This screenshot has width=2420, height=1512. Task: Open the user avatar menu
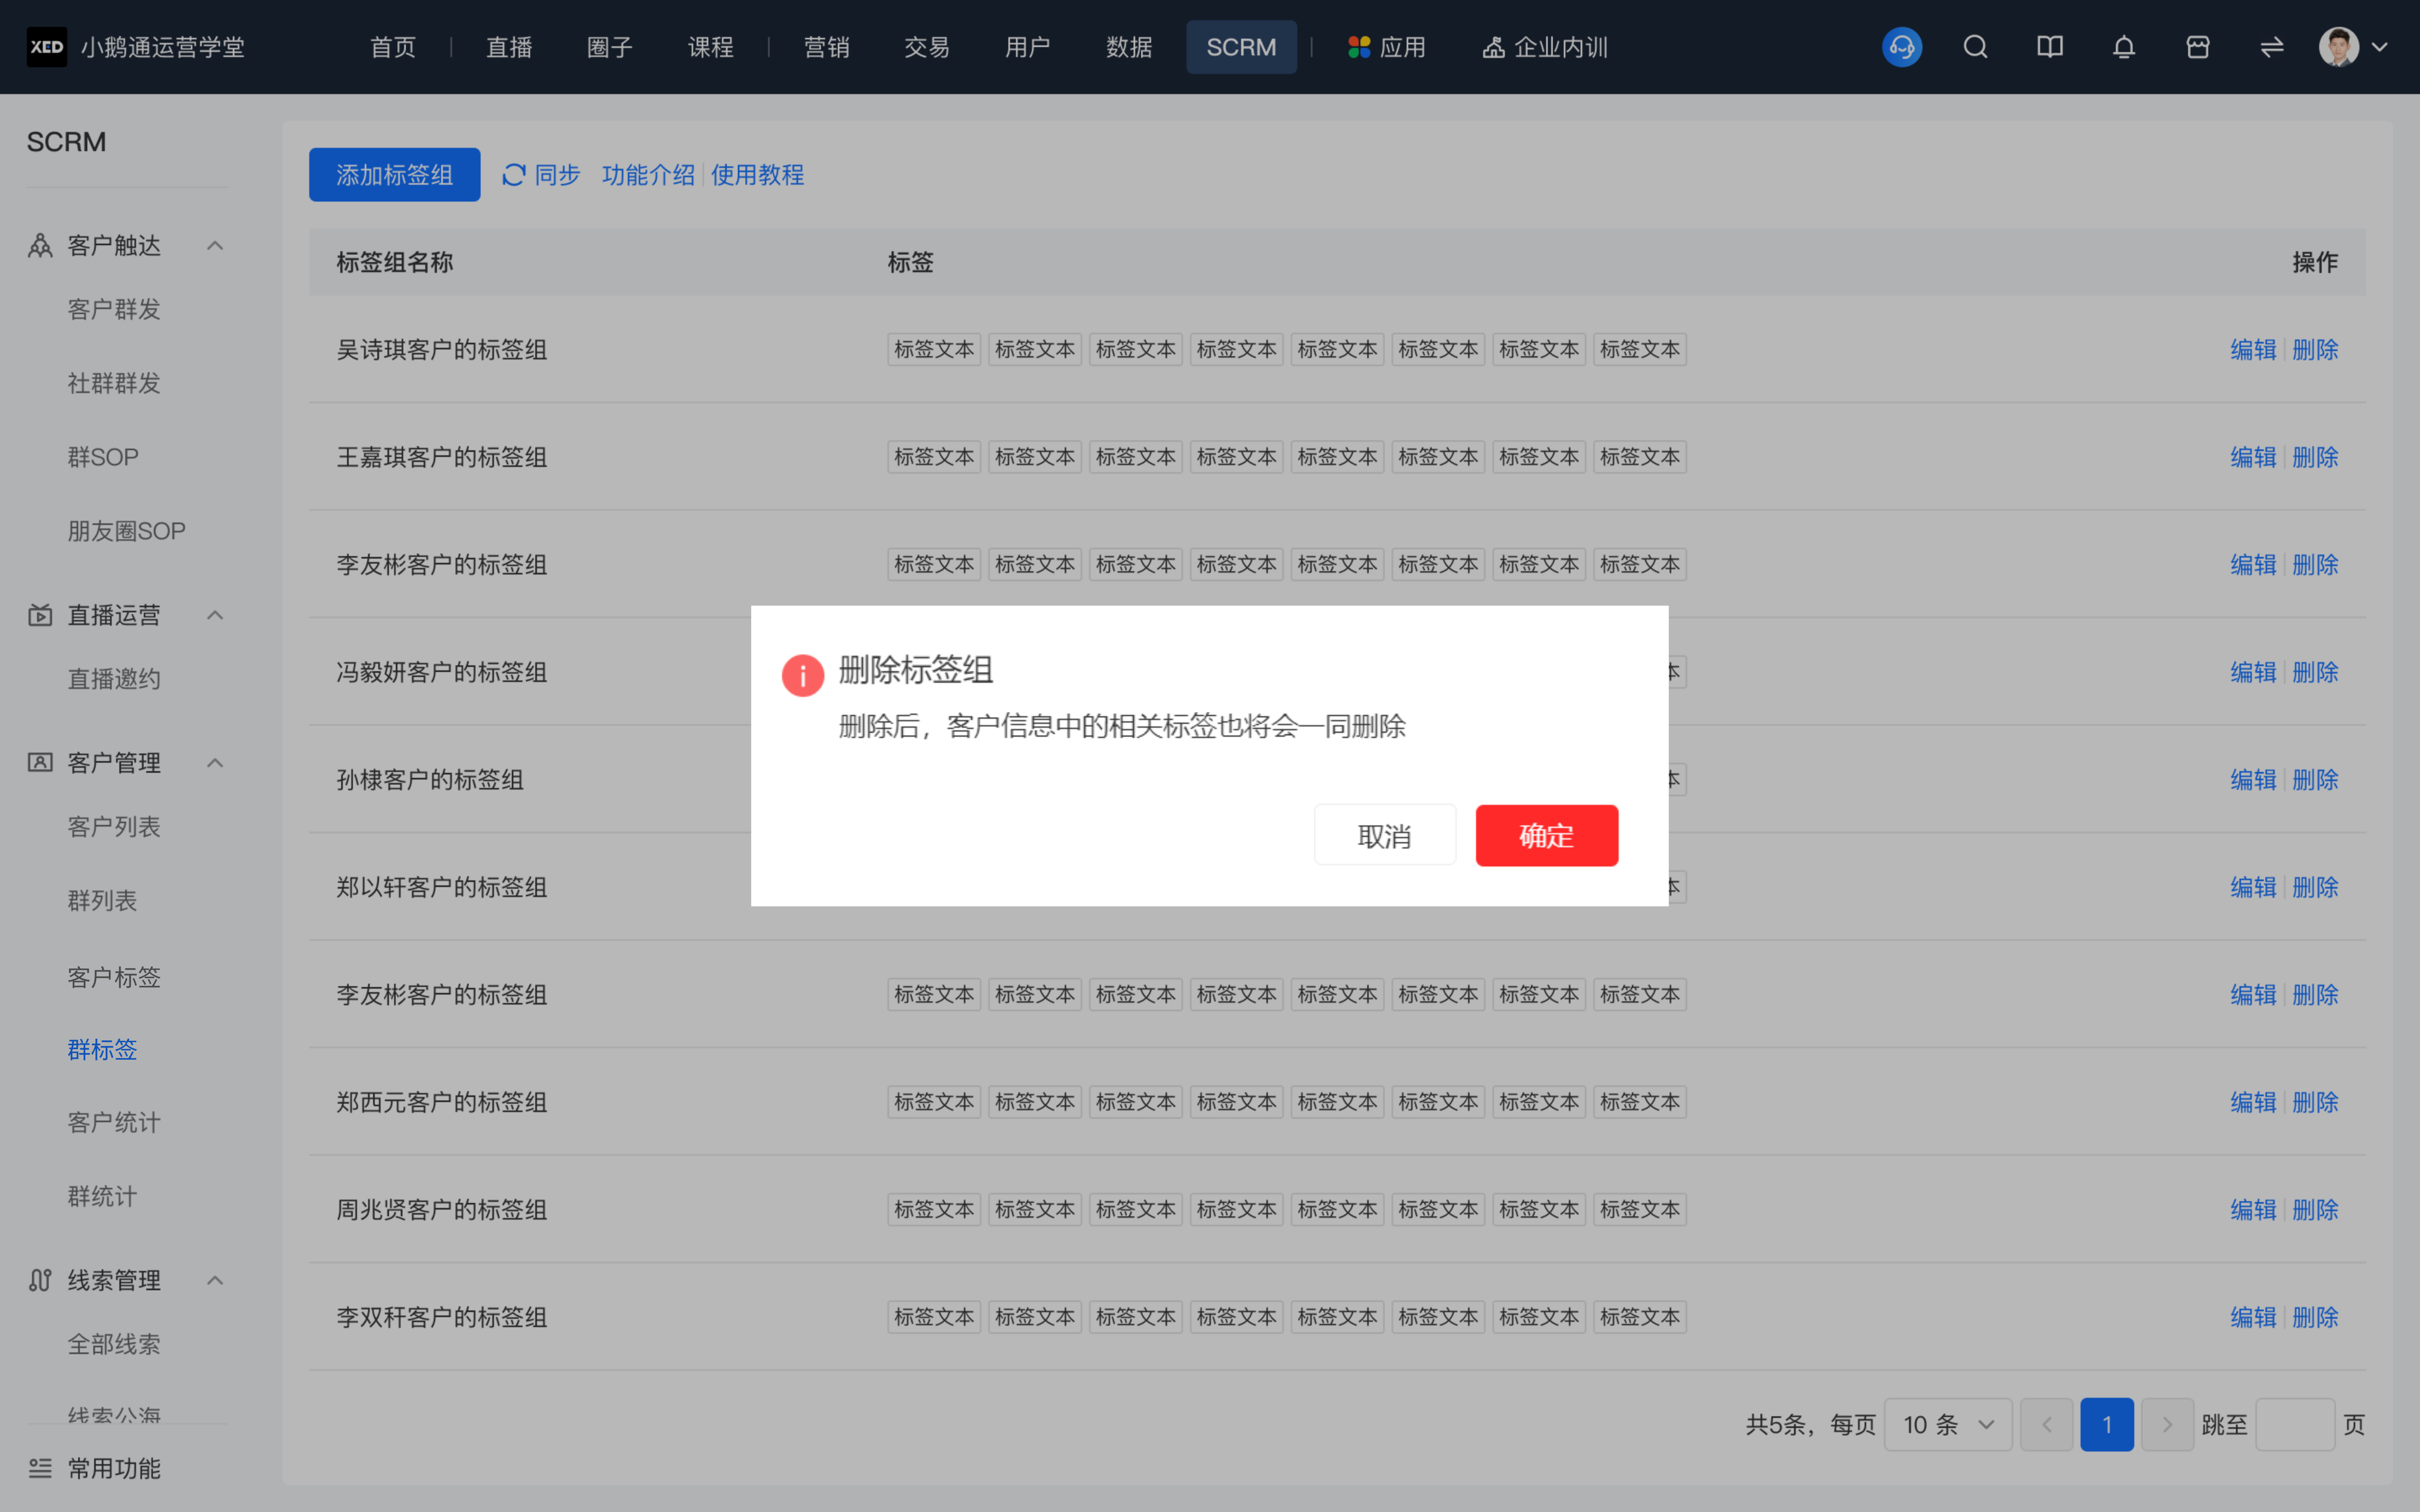[x=2338, y=47]
